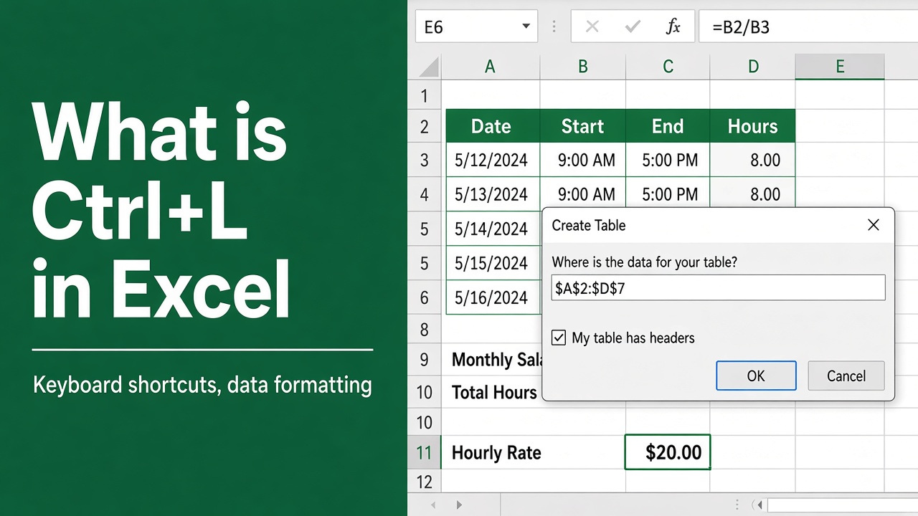Click the 8.00 cell in the 5/12/2024 row
The width and height of the screenshot is (918, 516).
[753, 160]
